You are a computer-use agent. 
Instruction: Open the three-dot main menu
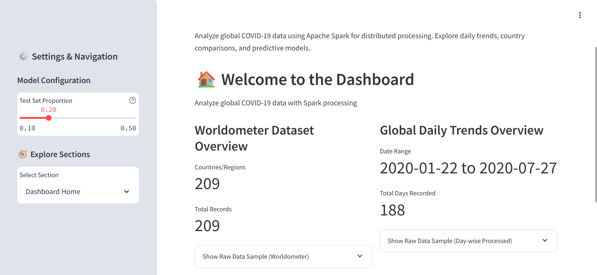(x=580, y=15)
